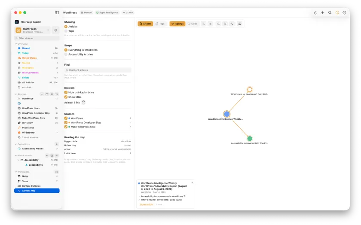Add a source with the Sources plus button
This screenshot has width=361, height=225.
(x=42, y=94)
